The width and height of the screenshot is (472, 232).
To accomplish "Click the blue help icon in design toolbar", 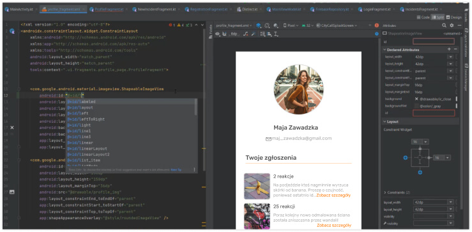I will (x=377, y=34).
